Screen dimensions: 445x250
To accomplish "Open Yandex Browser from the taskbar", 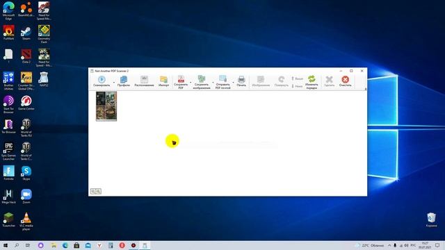I will click(99, 245).
